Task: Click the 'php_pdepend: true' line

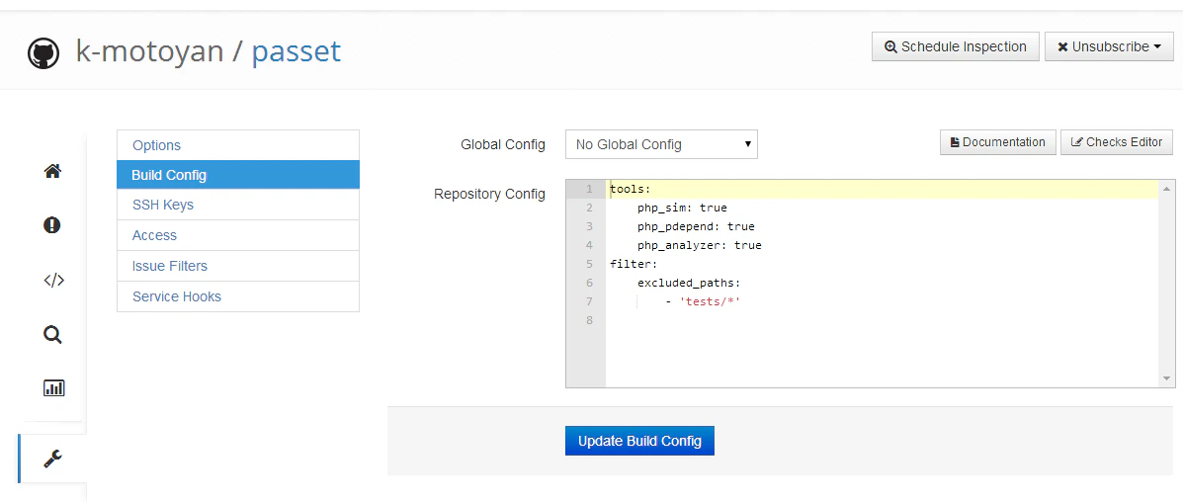Action: (696, 226)
